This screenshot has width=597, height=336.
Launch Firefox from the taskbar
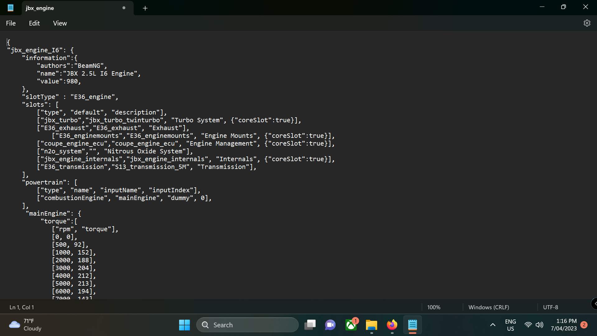click(392, 325)
